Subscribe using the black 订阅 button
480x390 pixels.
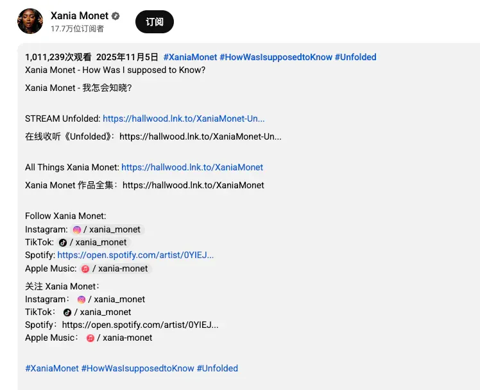pos(155,22)
